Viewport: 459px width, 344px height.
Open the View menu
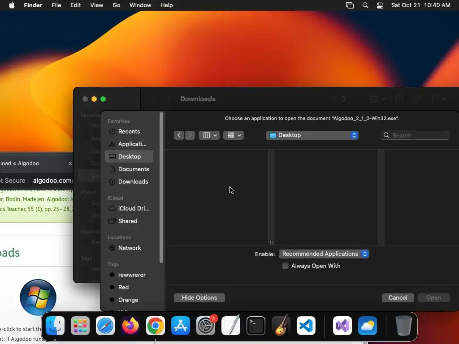tap(97, 5)
